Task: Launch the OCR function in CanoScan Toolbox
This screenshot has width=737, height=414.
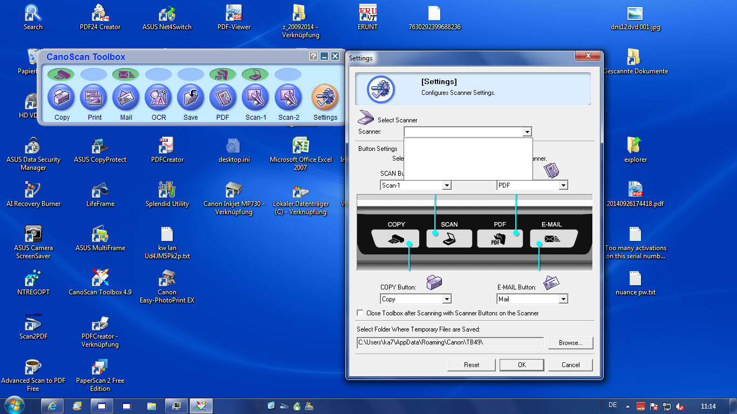Action: [x=159, y=98]
